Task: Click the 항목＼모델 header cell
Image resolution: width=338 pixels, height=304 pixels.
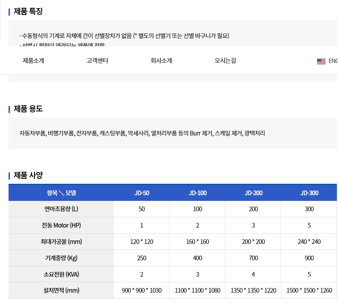Action: tap(61, 193)
